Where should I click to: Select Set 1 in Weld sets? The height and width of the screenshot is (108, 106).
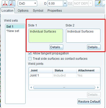point(15,27)
